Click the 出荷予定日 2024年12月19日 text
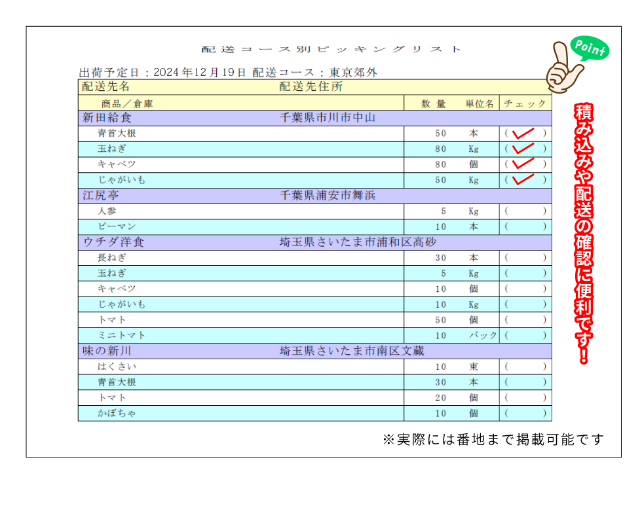The width and height of the screenshot is (642, 519). tap(162, 73)
